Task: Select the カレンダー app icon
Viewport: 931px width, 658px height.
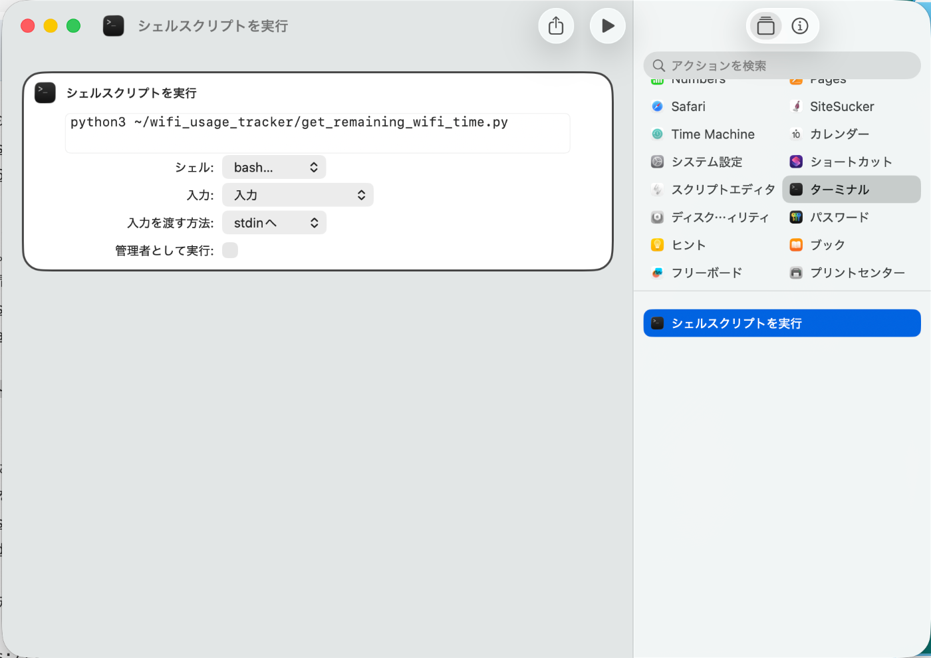Action: [796, 134]
